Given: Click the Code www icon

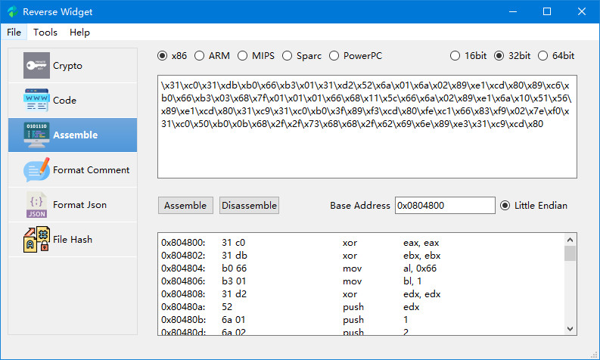Looking at the screenshot, I should coord(36,101).
